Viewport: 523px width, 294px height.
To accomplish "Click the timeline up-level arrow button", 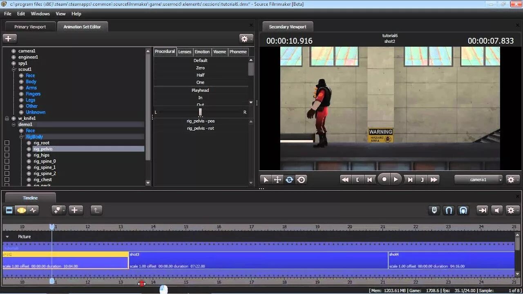I will pyautogui.click(x=96, y=210).
